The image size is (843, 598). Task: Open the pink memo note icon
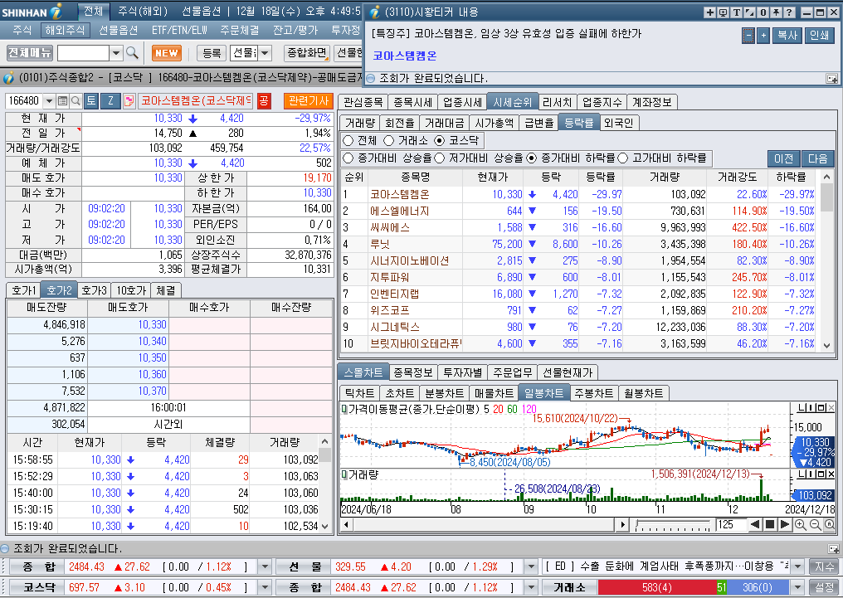click(129, 100)
